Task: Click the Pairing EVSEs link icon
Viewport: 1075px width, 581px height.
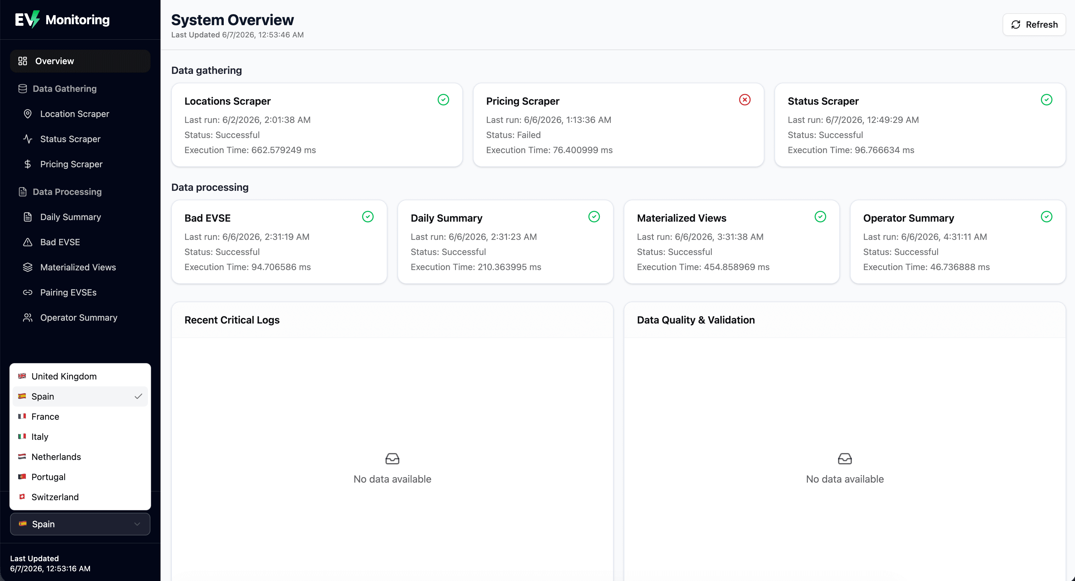Action: 28,293
